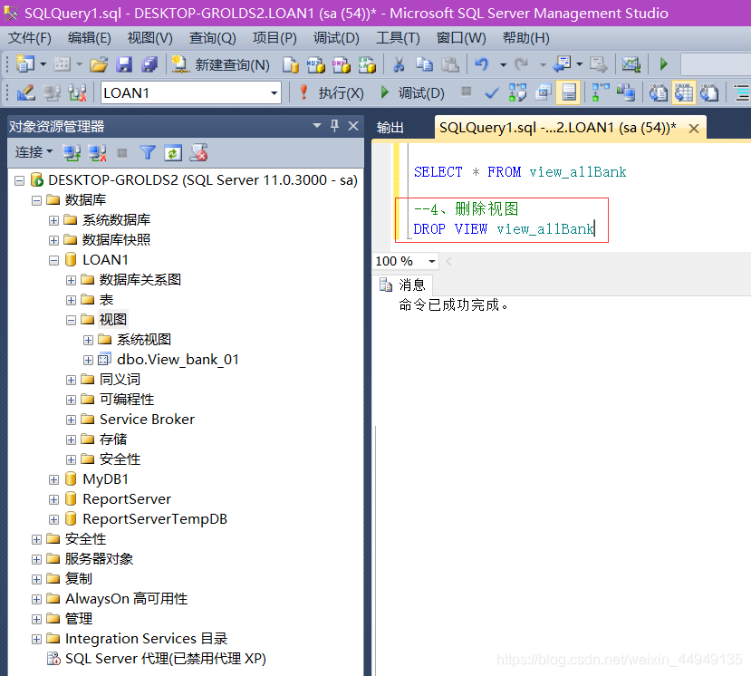Click the Copy icon in the toolbar
The height and width of the screenshot is (676, 751).
[x=424, y=64]
